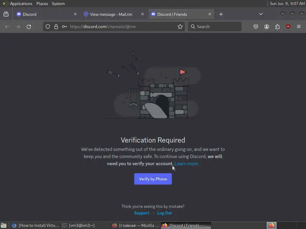Image resolution: width=306 pixels, height=229 pixels.
Task: Go back to previous page
Action: tap(7, 27)
